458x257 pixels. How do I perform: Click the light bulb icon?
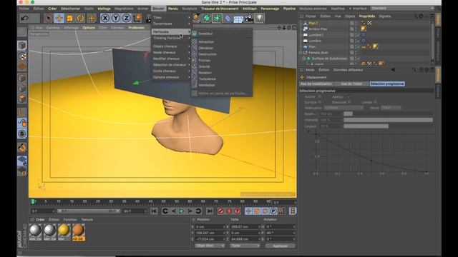click(x=259, y=19)
